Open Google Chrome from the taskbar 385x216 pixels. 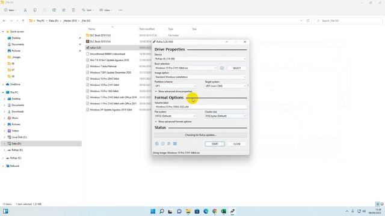tap(215, 211)
